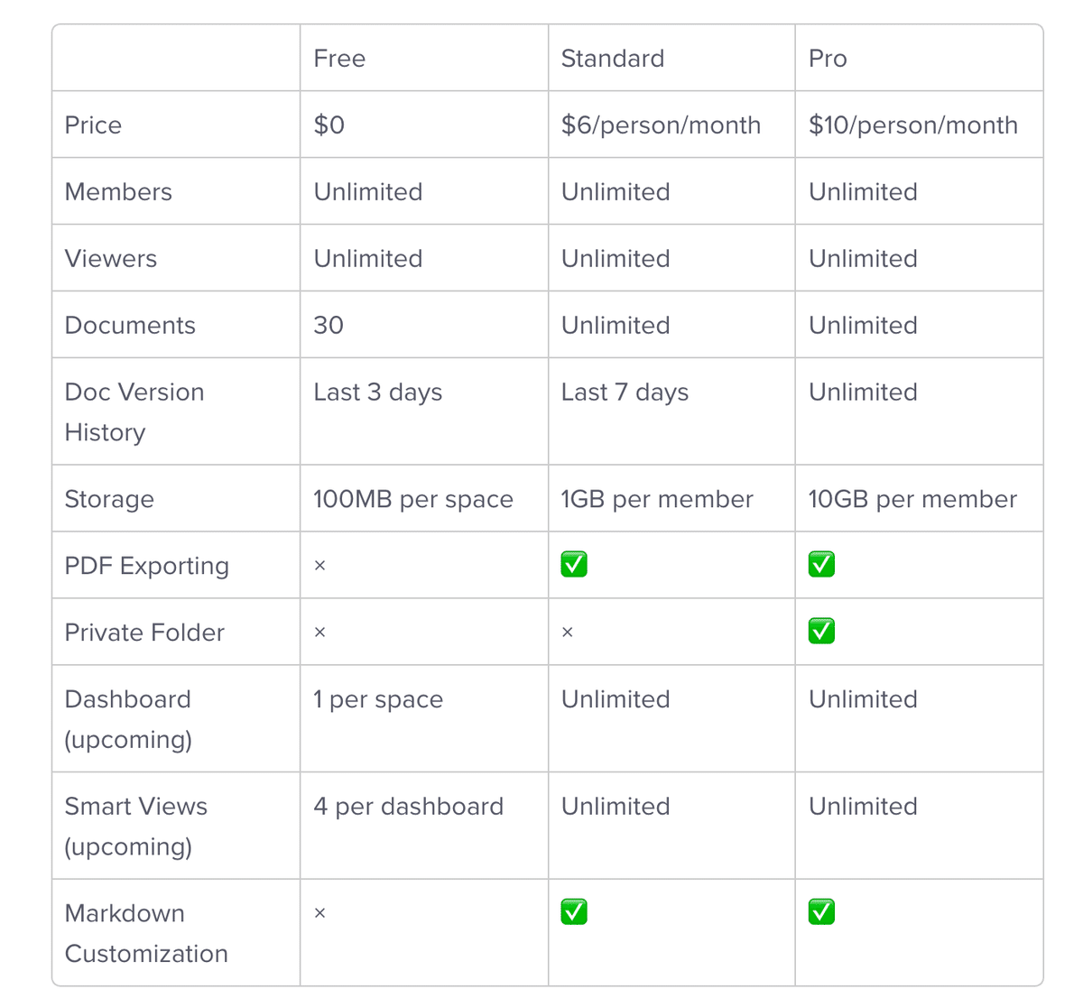Select the Standard plan column header
Viewport: 1083px width, 1007px height.
click(612, 59)
